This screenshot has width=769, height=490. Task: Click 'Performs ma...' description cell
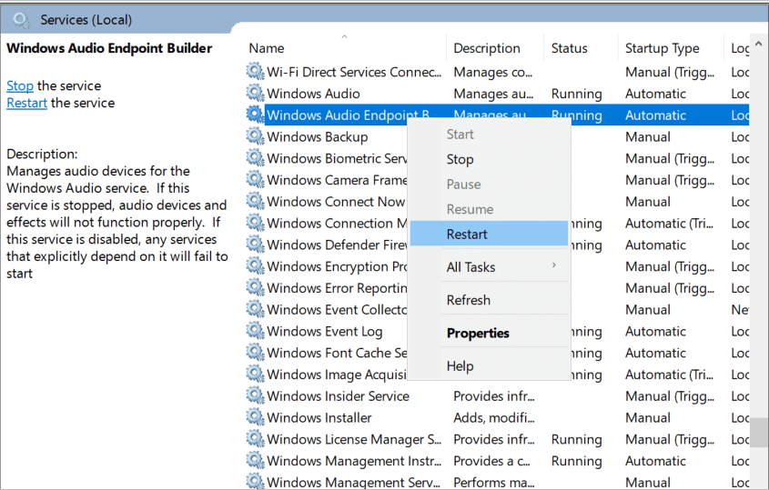tap(494, 482)
